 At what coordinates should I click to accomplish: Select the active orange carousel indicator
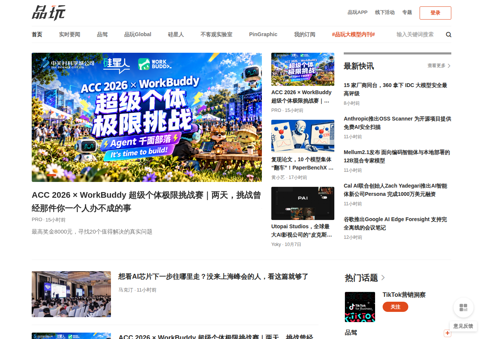coord(51,175)
